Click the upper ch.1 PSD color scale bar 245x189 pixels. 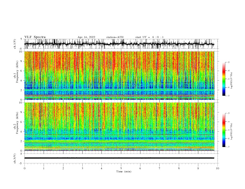click(224, 79)
